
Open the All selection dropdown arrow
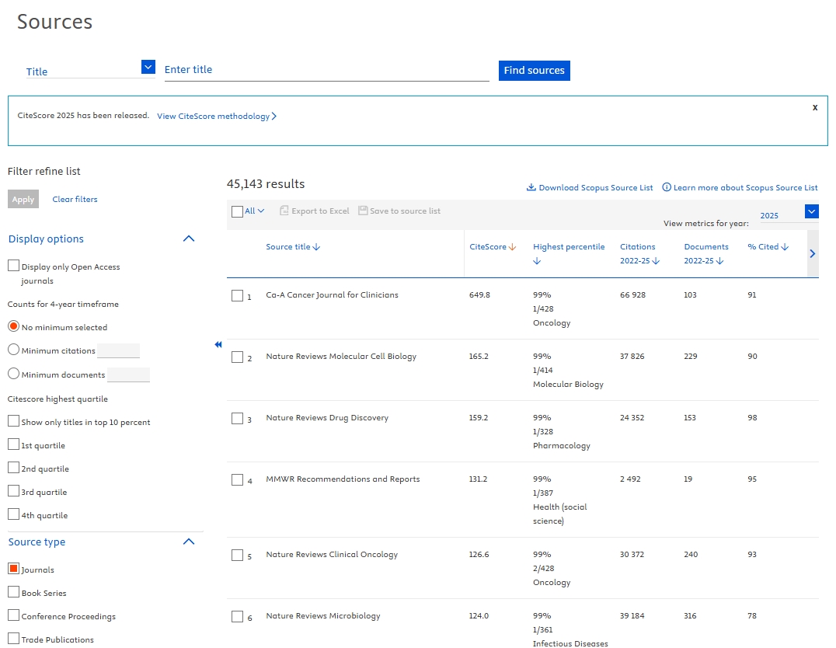point(261,211)
